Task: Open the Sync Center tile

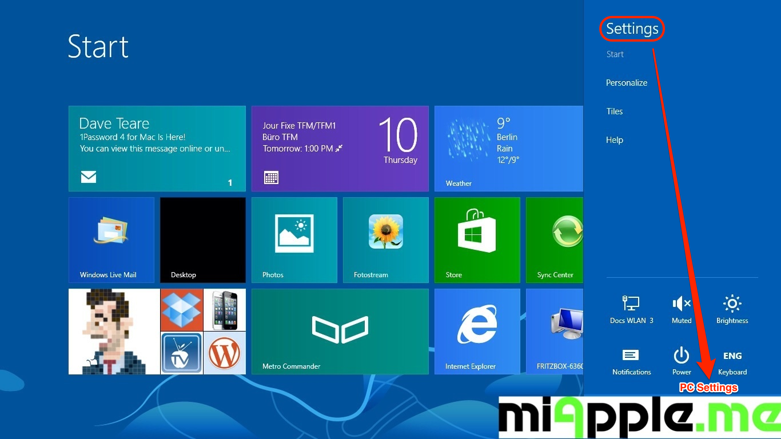Action: (x=555, y=240)
